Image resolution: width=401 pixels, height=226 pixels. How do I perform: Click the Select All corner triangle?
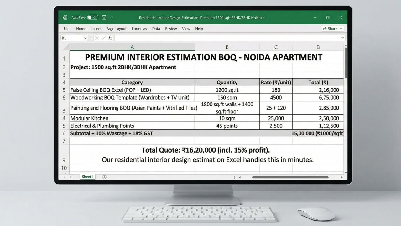(x=65, y=47)
